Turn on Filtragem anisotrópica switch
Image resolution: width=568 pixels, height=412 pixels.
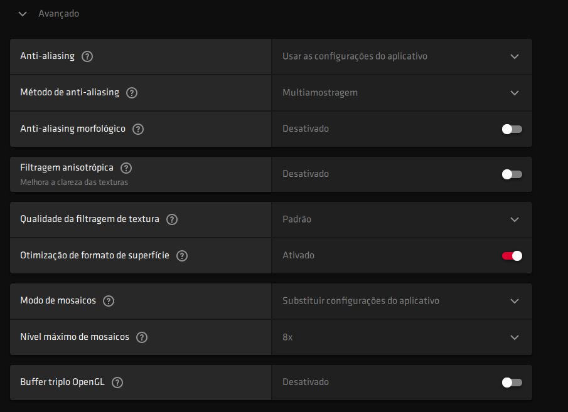[x=512, y=174]
